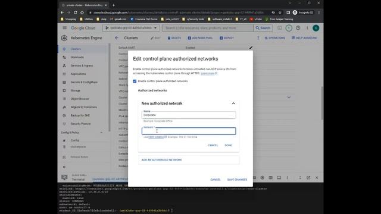The height and width of the screenshot is (214, 381).
Task: Click Cancel at the dialog bottom
Action: 216,180
